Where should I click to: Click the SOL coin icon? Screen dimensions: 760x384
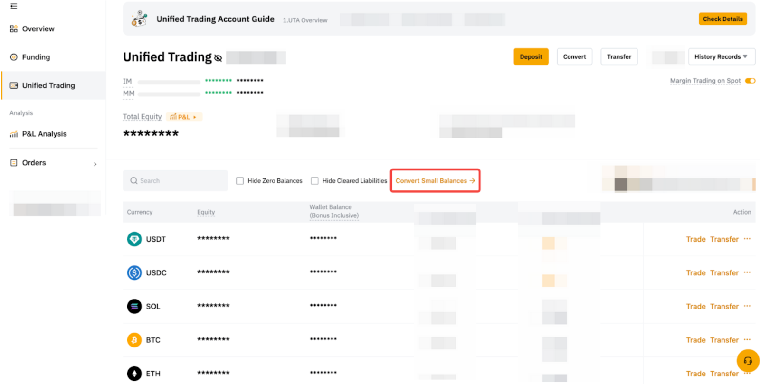(x=134, y=307)
